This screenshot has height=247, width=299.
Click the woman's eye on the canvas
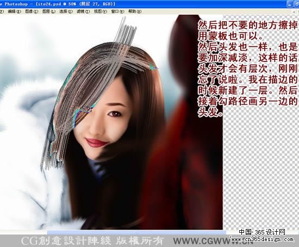pos(115,114)
